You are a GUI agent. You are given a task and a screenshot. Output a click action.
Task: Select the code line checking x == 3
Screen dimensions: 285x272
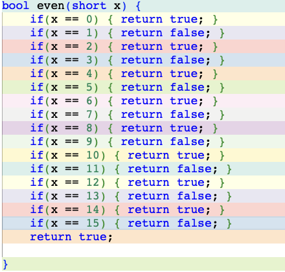click(143, 60)
